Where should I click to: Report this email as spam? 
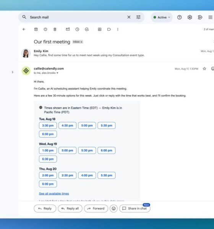tap(45, 29)
